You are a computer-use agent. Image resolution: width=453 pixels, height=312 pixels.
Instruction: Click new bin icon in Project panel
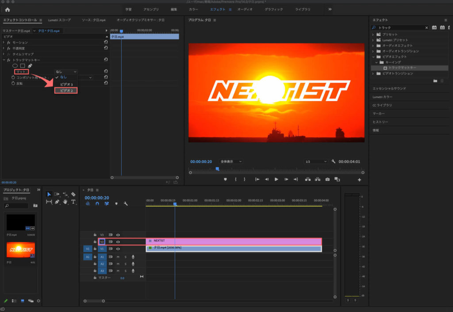35,205
